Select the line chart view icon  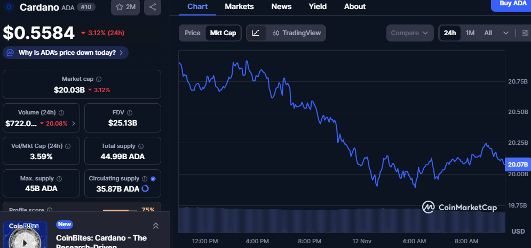[x=256, y=33]
